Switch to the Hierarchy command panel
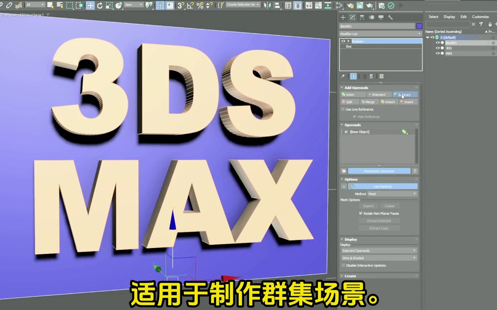This screenshot has height=310, width=497. point(362,17)
